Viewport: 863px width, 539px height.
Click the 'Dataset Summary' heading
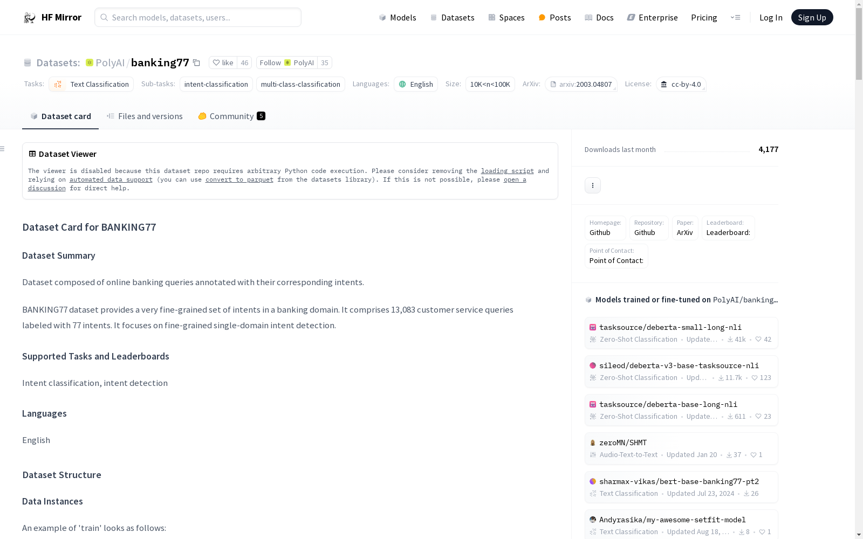point(59,255)
